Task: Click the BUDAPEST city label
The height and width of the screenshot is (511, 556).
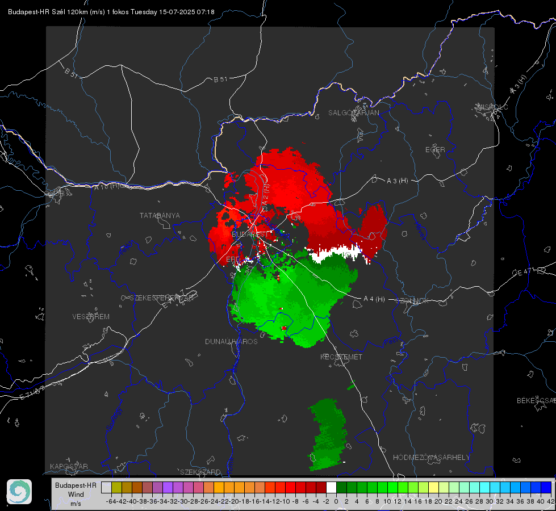Action: pos(250,234)
